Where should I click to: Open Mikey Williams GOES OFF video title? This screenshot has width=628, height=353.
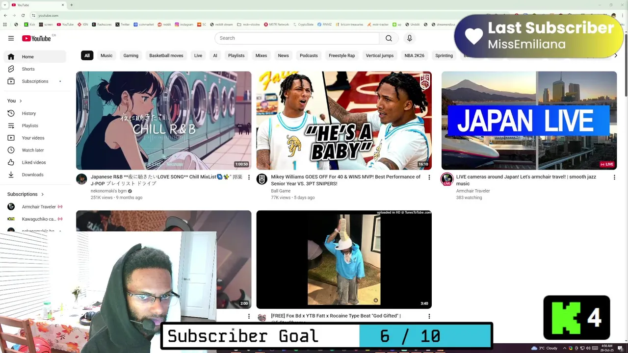coord(345,180)
